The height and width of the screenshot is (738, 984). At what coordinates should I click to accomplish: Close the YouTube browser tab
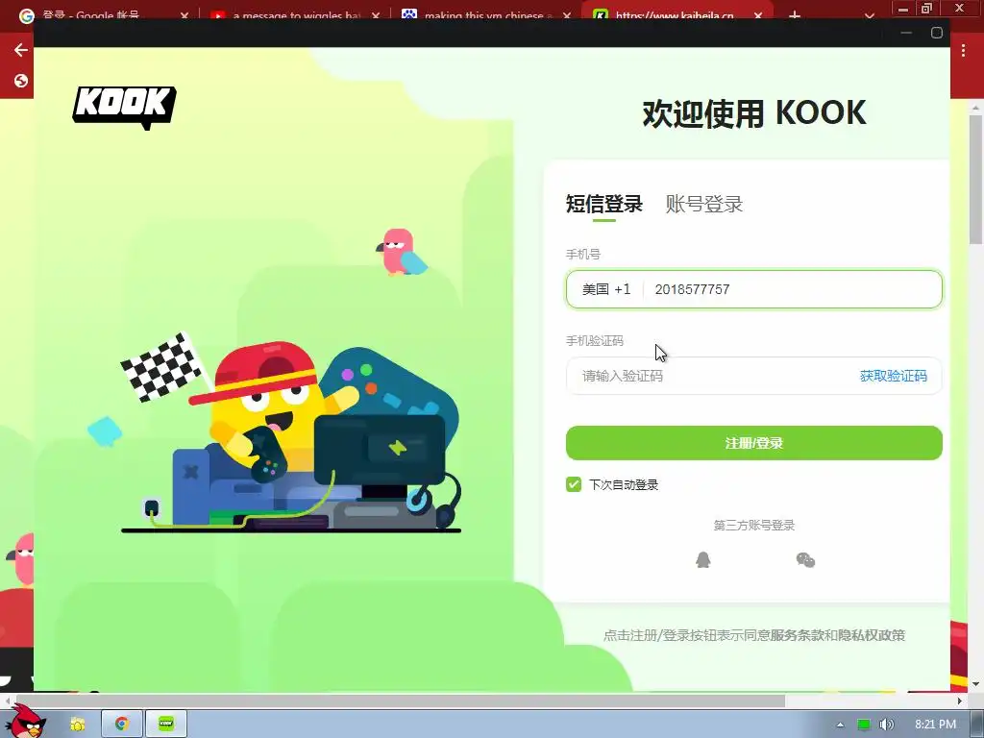pyautogui.click(x=376, y=15)
